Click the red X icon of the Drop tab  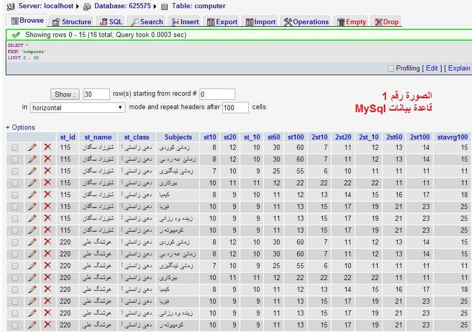(379, 22)
